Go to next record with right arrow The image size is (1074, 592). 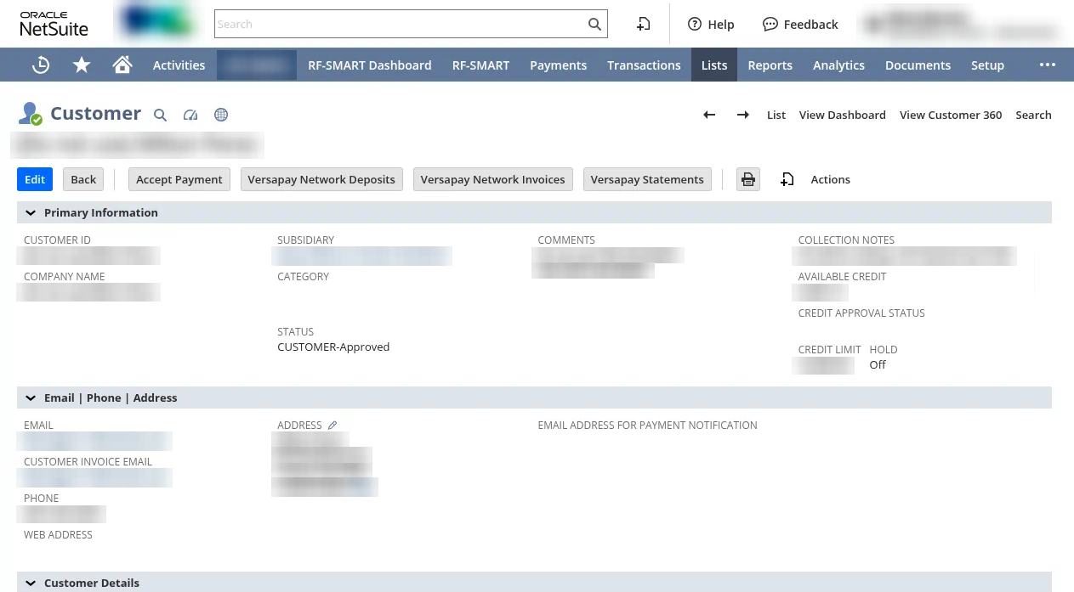[x=743, y=115]
